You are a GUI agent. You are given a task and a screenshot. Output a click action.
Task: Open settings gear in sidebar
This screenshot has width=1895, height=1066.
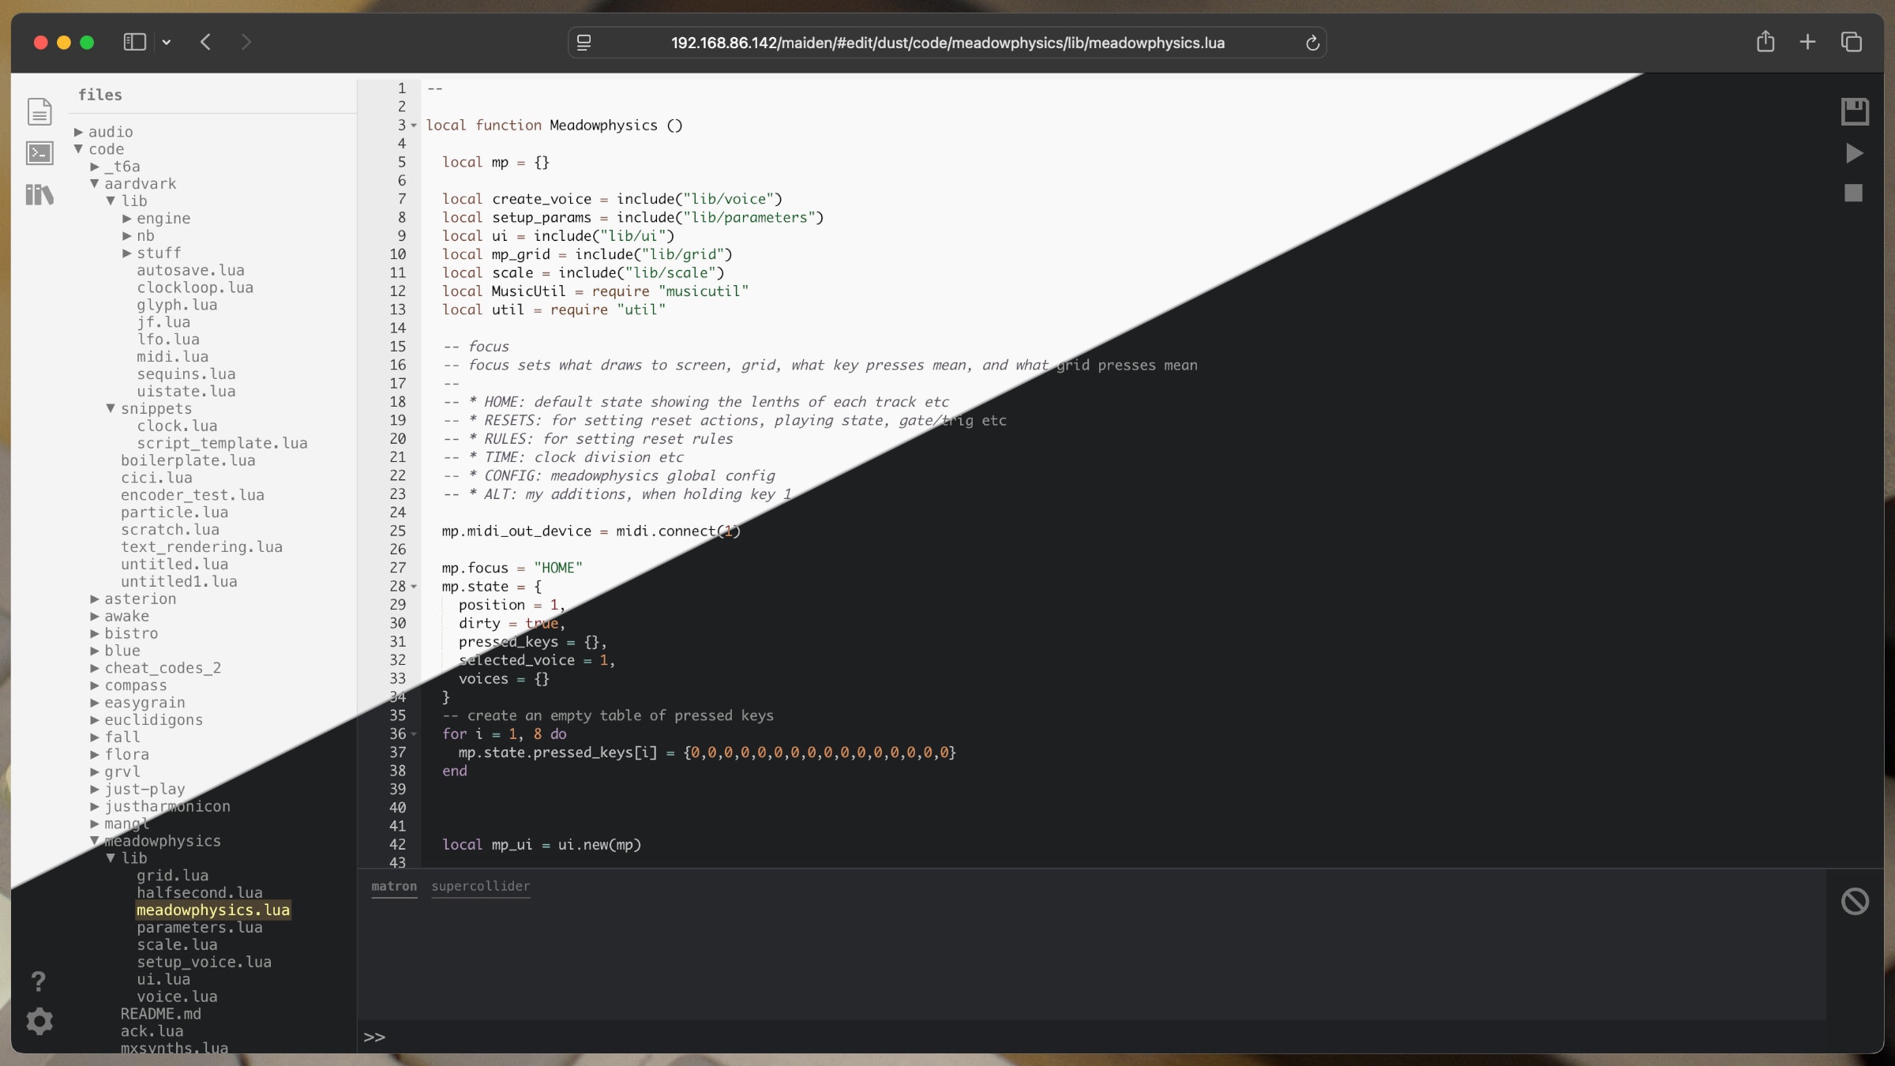[39, 1021]
